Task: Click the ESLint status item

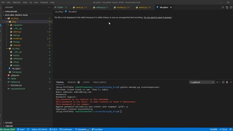Action: pyautogui.click(x=223, y=130)
